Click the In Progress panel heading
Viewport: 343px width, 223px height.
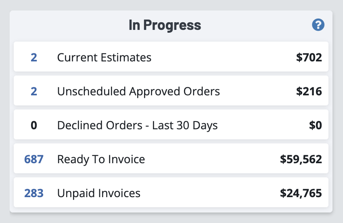(x=165, y=25)
